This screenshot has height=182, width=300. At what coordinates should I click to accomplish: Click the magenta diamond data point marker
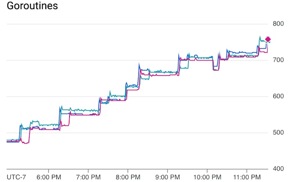[x=268, y=39]
